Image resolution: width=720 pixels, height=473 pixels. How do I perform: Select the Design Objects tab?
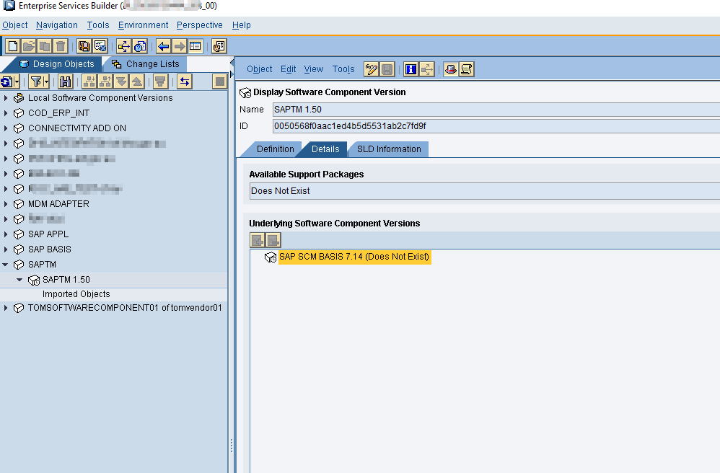pyautogui.click(x=56, y=64)
